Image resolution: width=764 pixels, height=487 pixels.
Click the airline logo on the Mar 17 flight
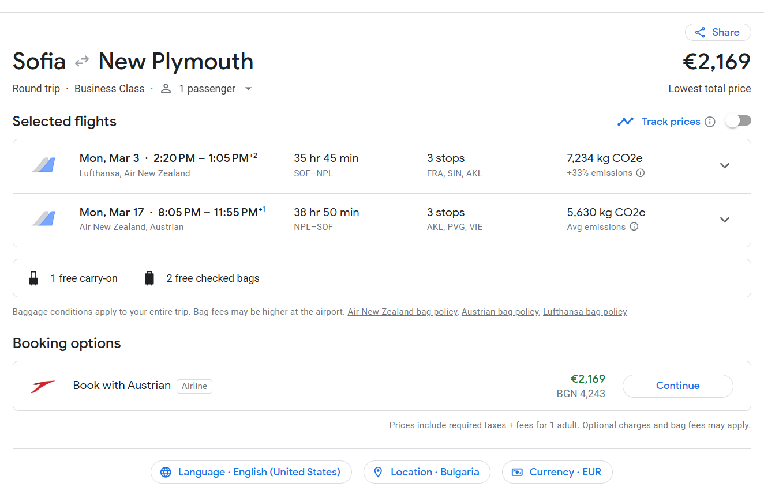point(43,220)
